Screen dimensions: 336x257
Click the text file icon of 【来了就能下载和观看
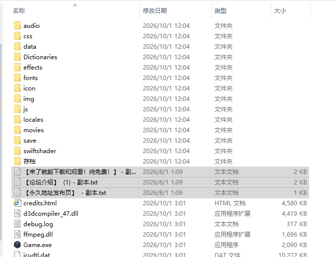17,172
